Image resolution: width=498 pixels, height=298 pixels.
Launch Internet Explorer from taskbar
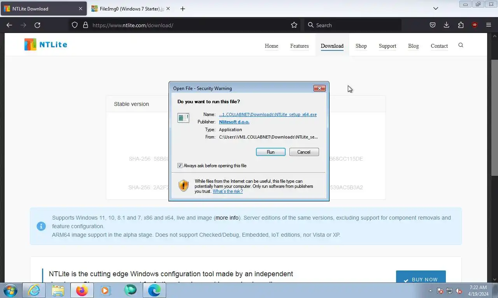(x=34, y=290)
